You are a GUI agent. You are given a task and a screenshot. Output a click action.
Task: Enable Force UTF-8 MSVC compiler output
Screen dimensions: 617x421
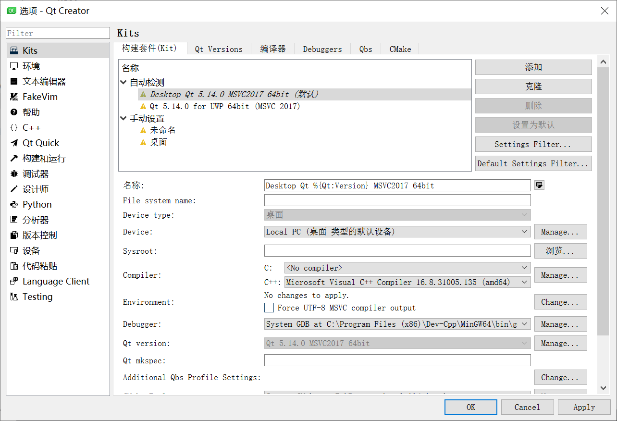point(269,308)
